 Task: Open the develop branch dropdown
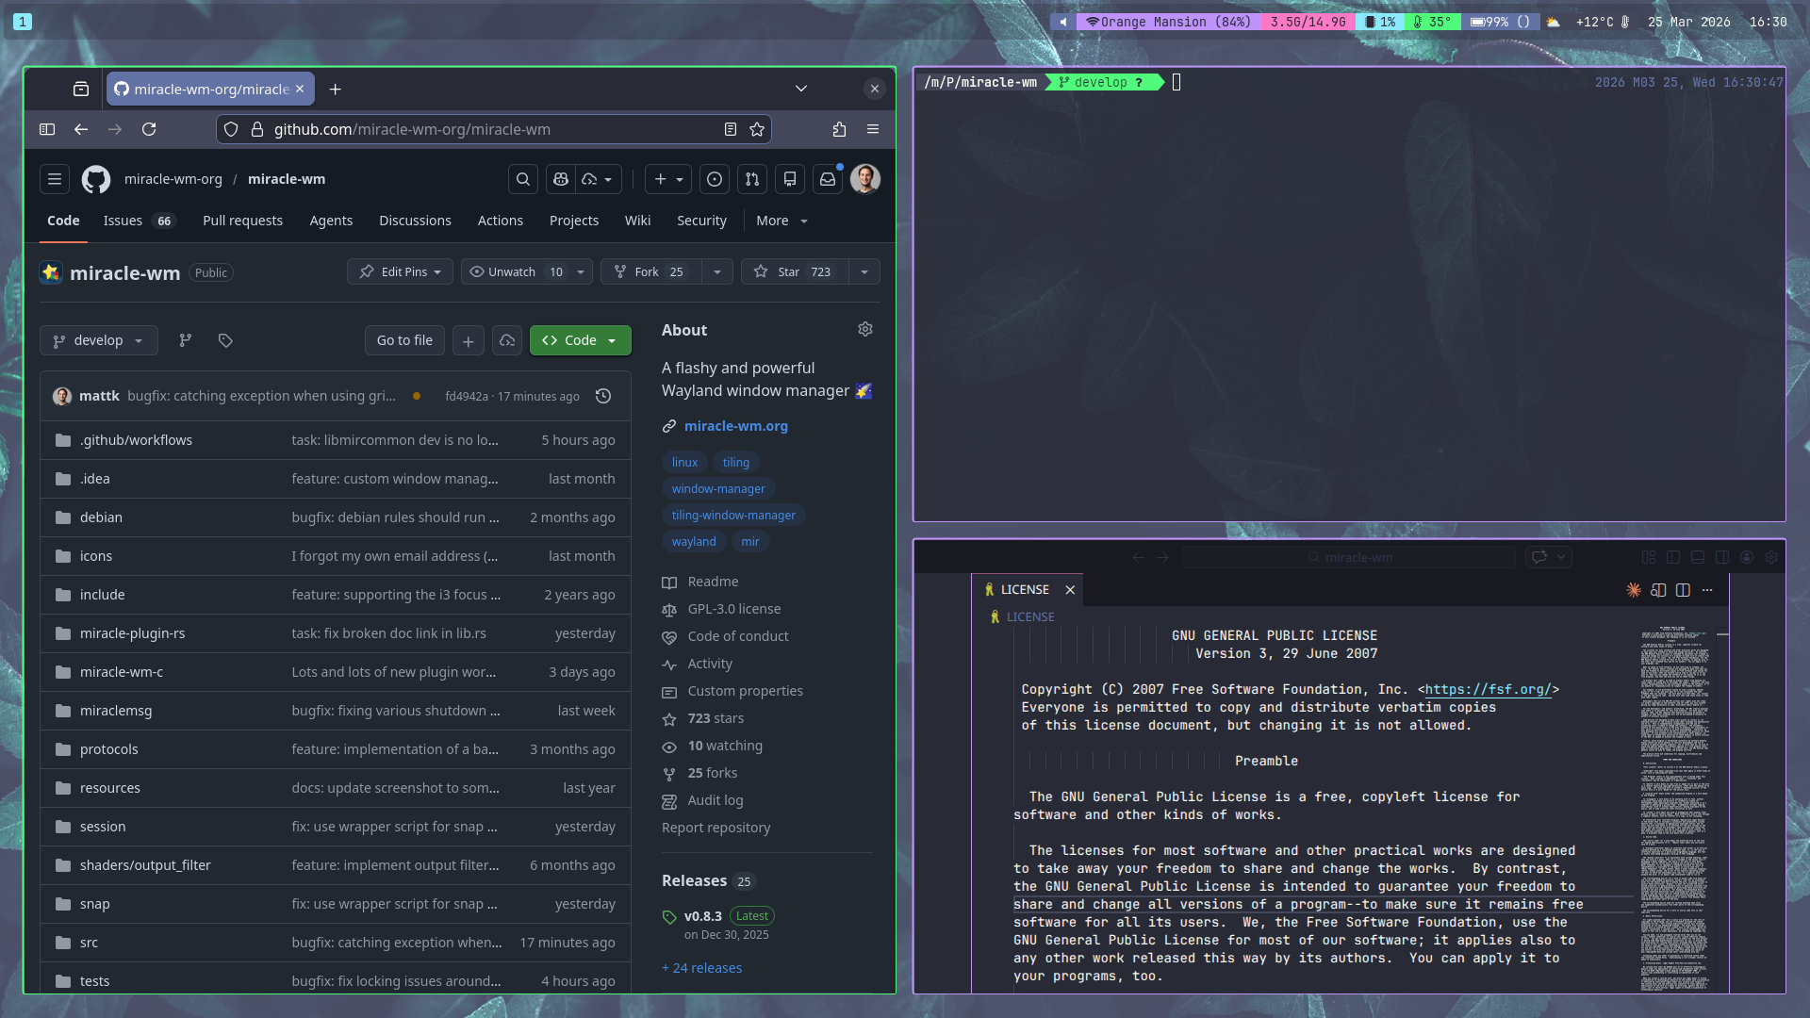[x=98, y=340]
